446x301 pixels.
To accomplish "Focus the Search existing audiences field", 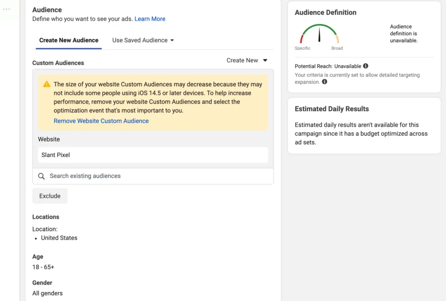I will (153, 176).
